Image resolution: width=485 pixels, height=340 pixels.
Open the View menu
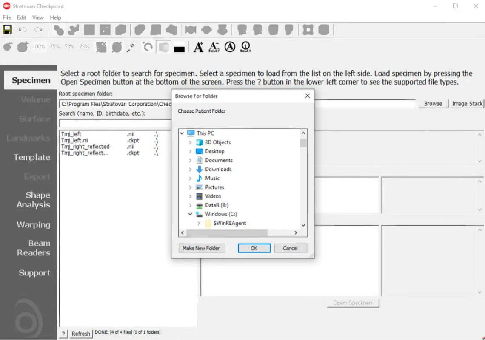[x=38, y=17]
